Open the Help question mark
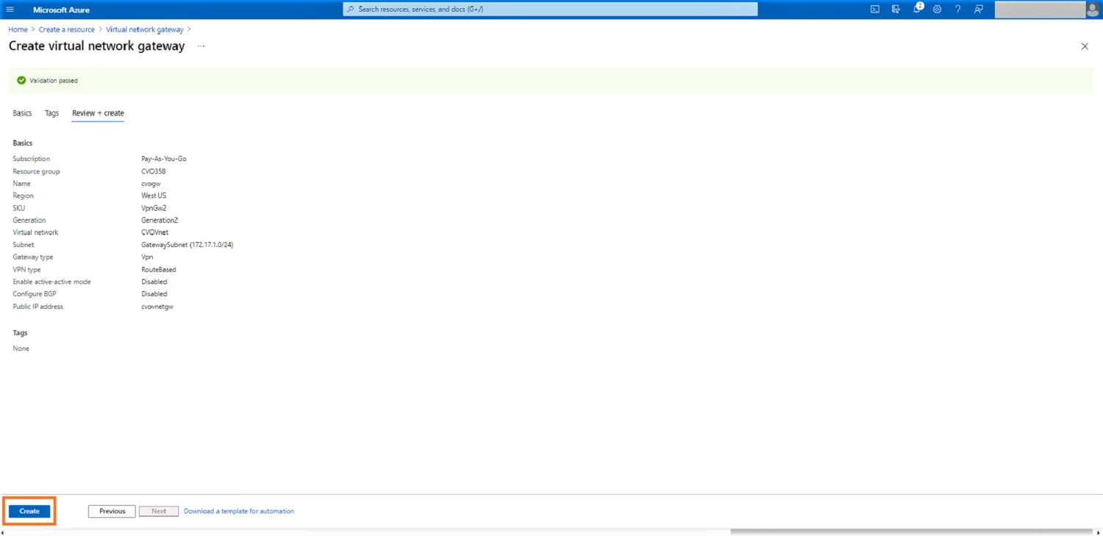This screenshot has height=536, width=1103. pyautogui.click(x=957, y=10)
